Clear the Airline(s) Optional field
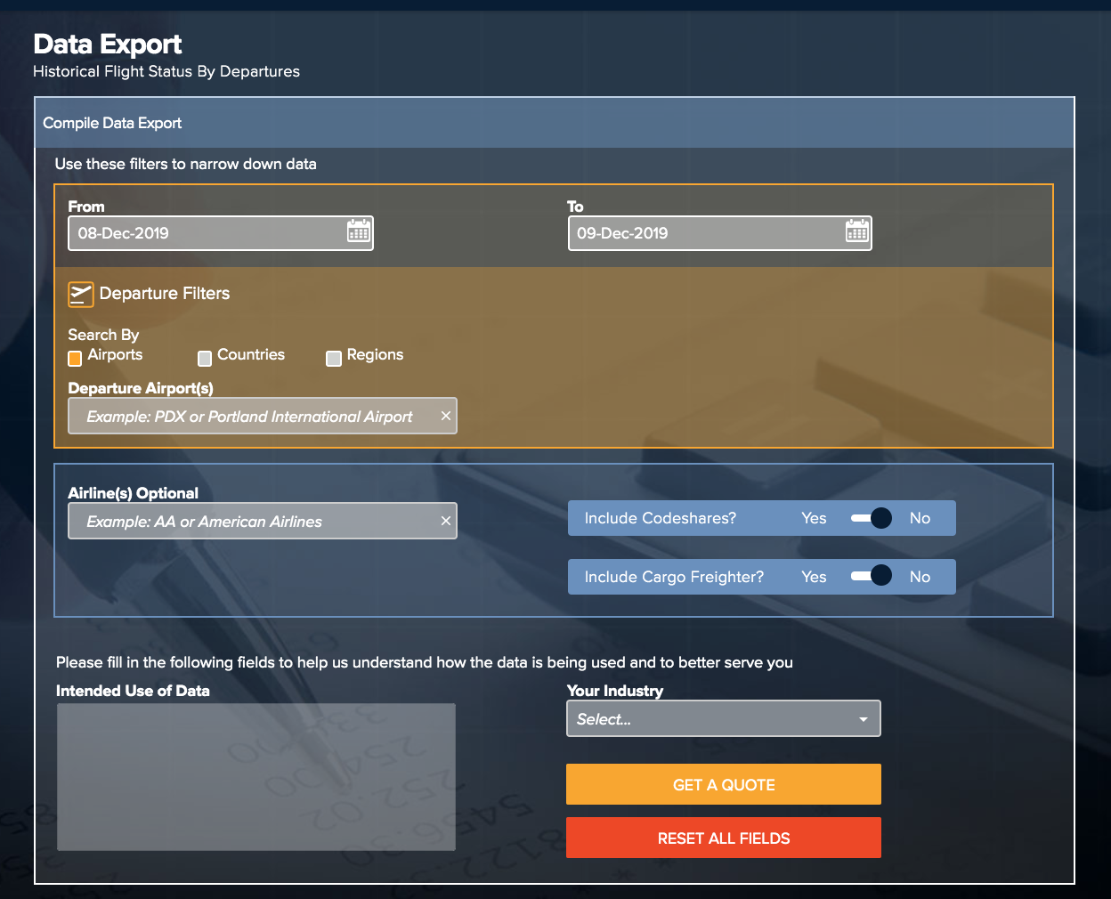1111x899 pixels. (x=445, y=521)
